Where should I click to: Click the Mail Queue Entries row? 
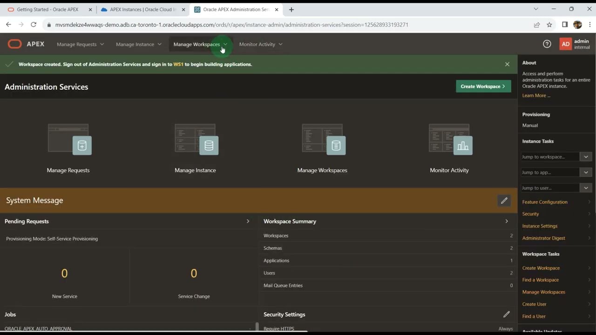coord(388,286)
